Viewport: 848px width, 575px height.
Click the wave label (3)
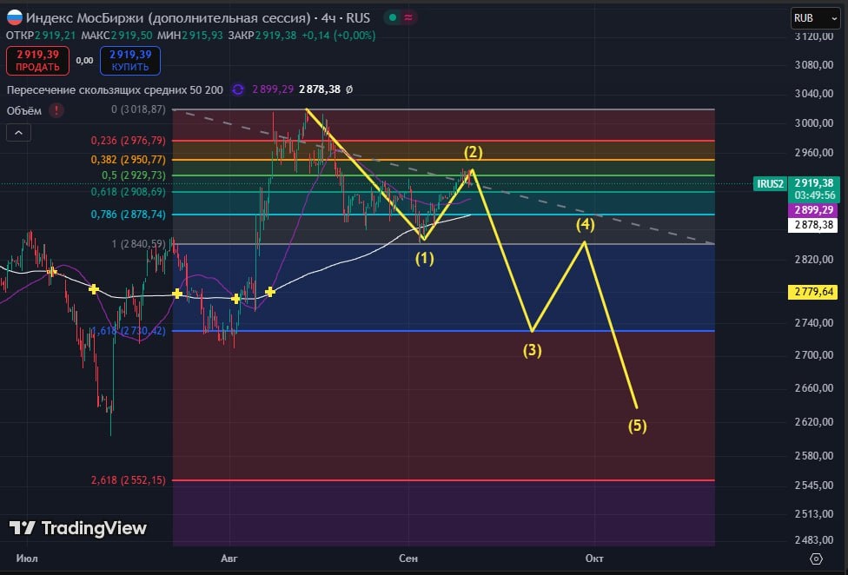[x=532, y=351]
